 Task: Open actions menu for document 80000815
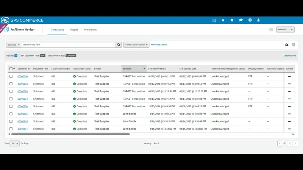pos(289,114)
